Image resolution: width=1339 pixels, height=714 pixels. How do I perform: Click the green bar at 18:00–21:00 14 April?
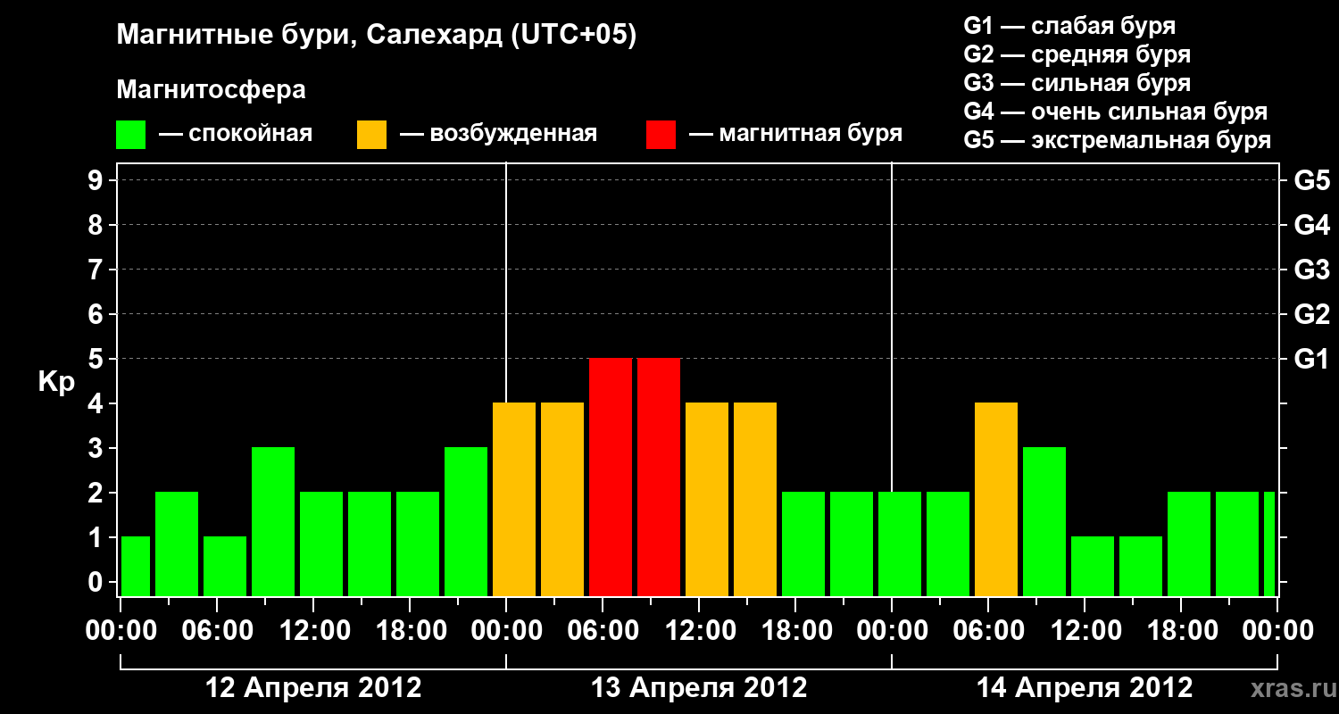coord(1189,544)
